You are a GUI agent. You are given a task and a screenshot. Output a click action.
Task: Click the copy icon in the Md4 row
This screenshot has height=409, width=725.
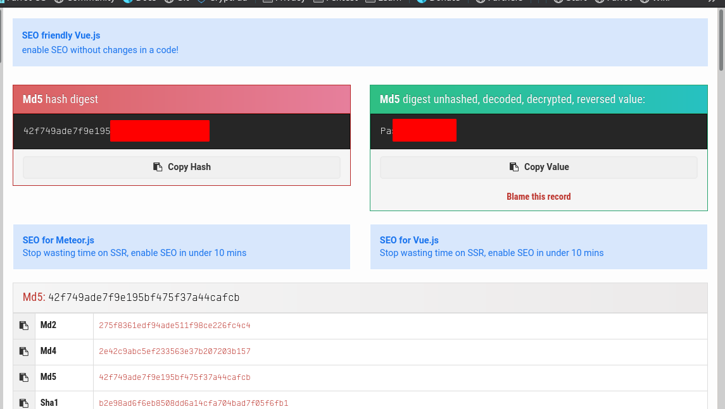(x=24, y=351)
